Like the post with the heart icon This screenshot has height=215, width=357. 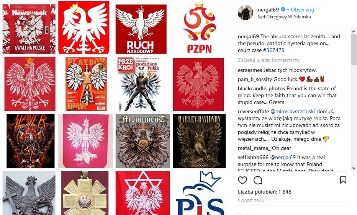click(242, 180)
